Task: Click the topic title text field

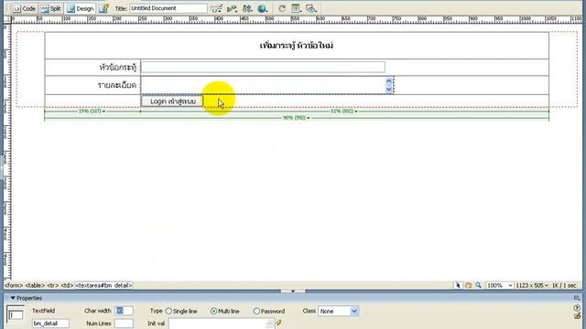Action: point(263,67)
